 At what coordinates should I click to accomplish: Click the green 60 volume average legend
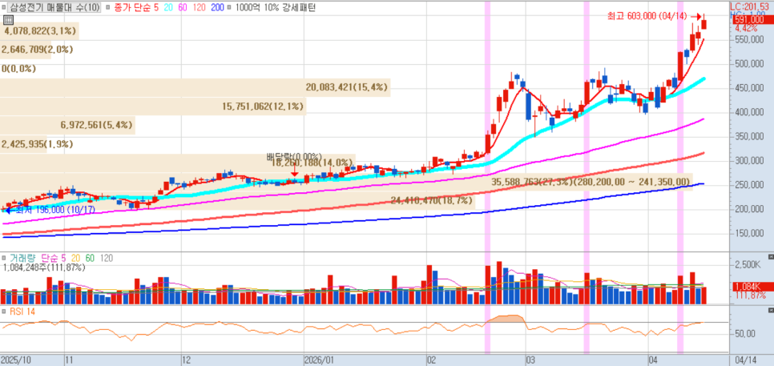point(90,258)
